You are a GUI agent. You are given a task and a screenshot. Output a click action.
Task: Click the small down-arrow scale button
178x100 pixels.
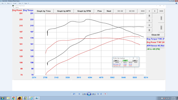[x=149, y=25]
